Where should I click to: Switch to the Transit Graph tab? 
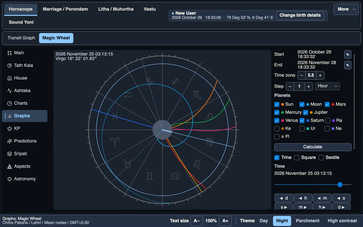pos(21,38)
